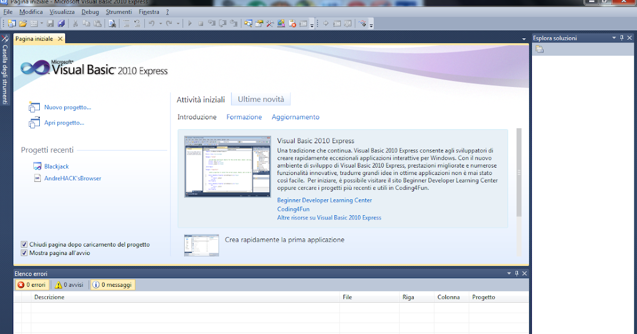Open the Visualizza menu
The image size is (637, 334).
(x=62, y=12)
